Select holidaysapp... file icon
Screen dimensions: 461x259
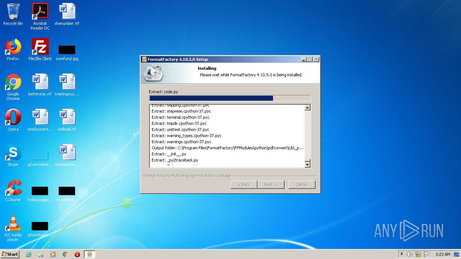tap(40, 194)
